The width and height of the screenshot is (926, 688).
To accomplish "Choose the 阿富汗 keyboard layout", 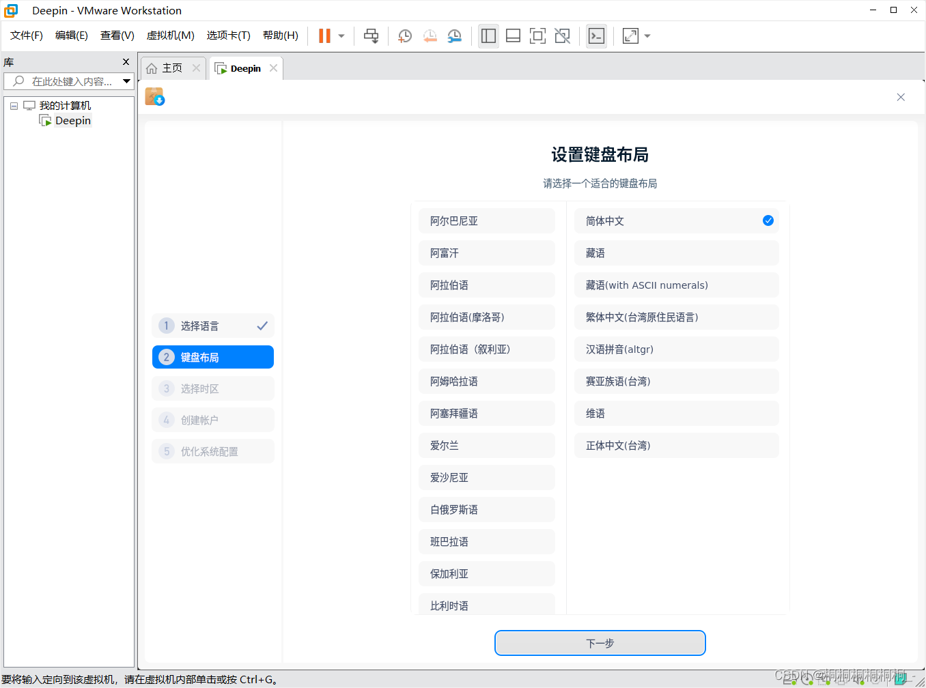I will click(487, 253).
